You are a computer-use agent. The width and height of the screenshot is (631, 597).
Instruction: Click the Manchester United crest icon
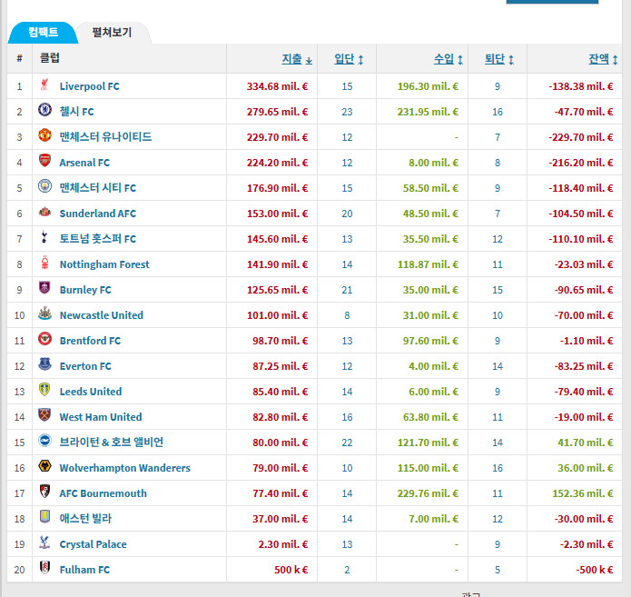tap(44, 135)
